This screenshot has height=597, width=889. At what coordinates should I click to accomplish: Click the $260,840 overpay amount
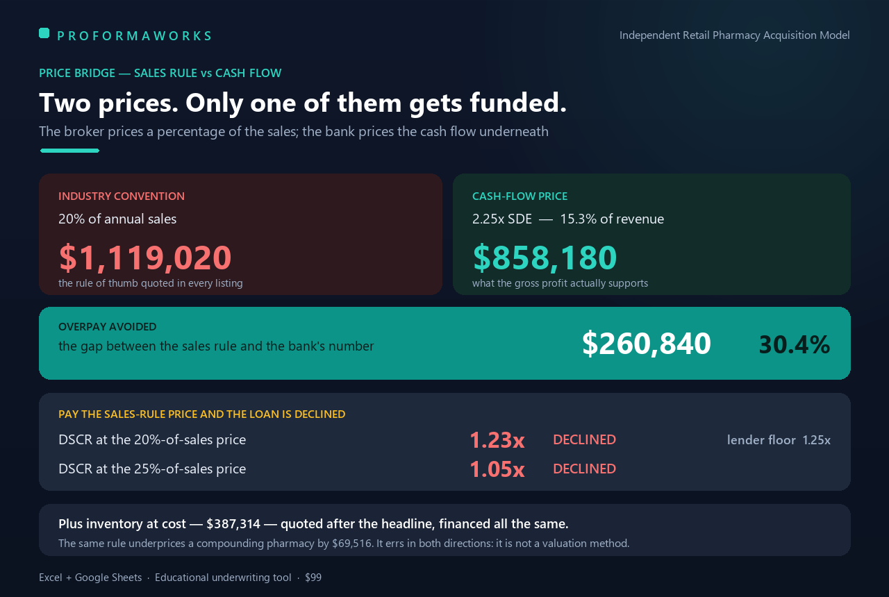[647, 344]
